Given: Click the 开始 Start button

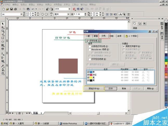Looking at the screenshot, I should click(x=4, y=124).
